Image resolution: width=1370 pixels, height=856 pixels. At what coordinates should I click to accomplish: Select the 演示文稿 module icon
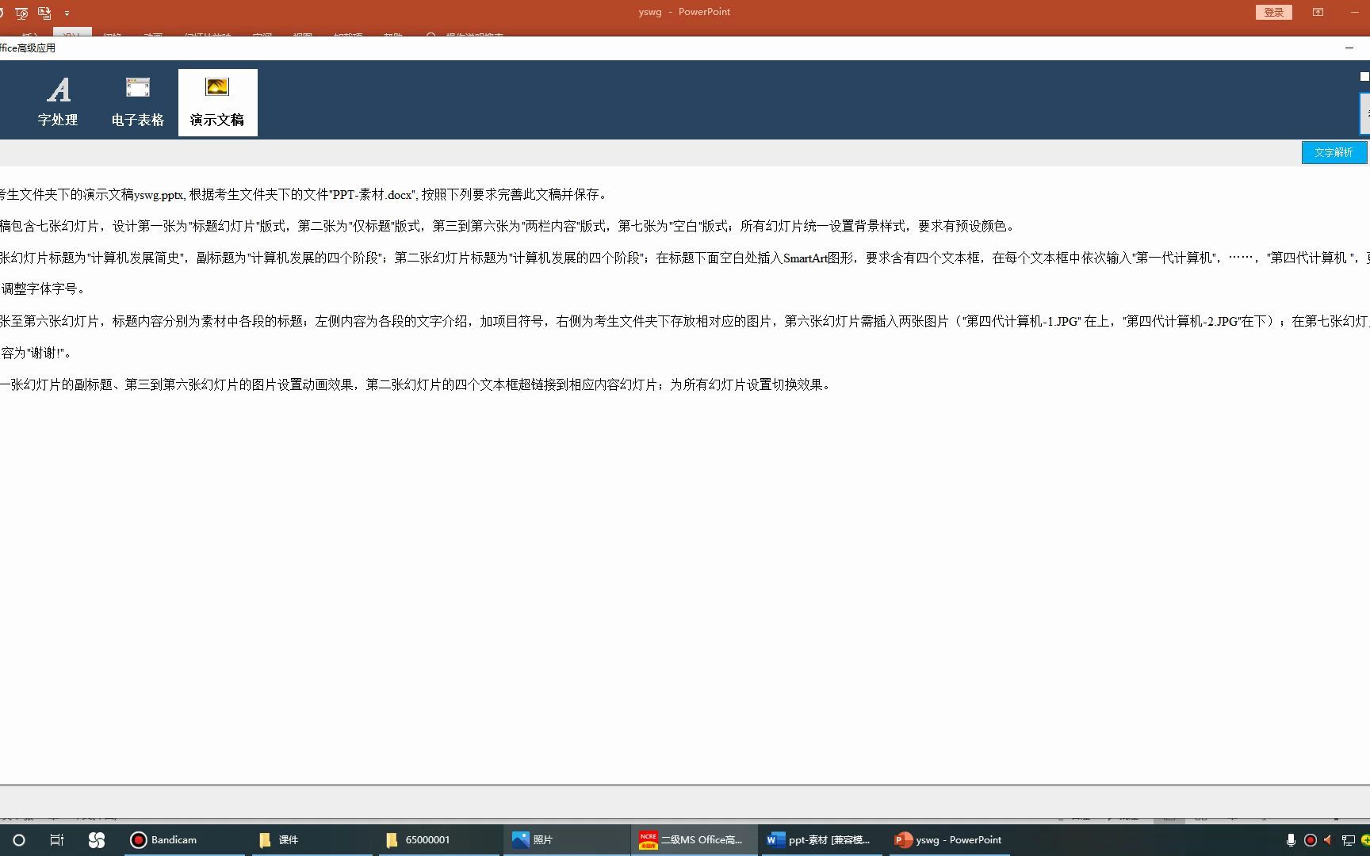click(217, 100)
